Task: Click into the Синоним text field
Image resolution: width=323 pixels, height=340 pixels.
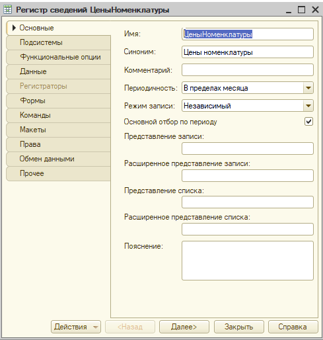Action: click(x=248, y=52)
